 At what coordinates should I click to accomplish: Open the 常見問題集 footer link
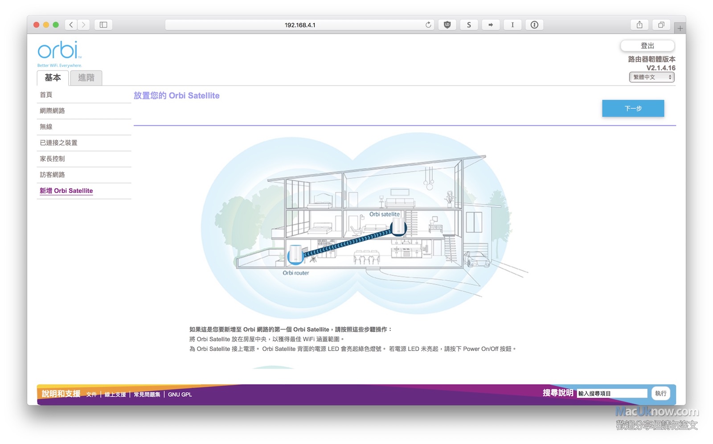(147, 395)
